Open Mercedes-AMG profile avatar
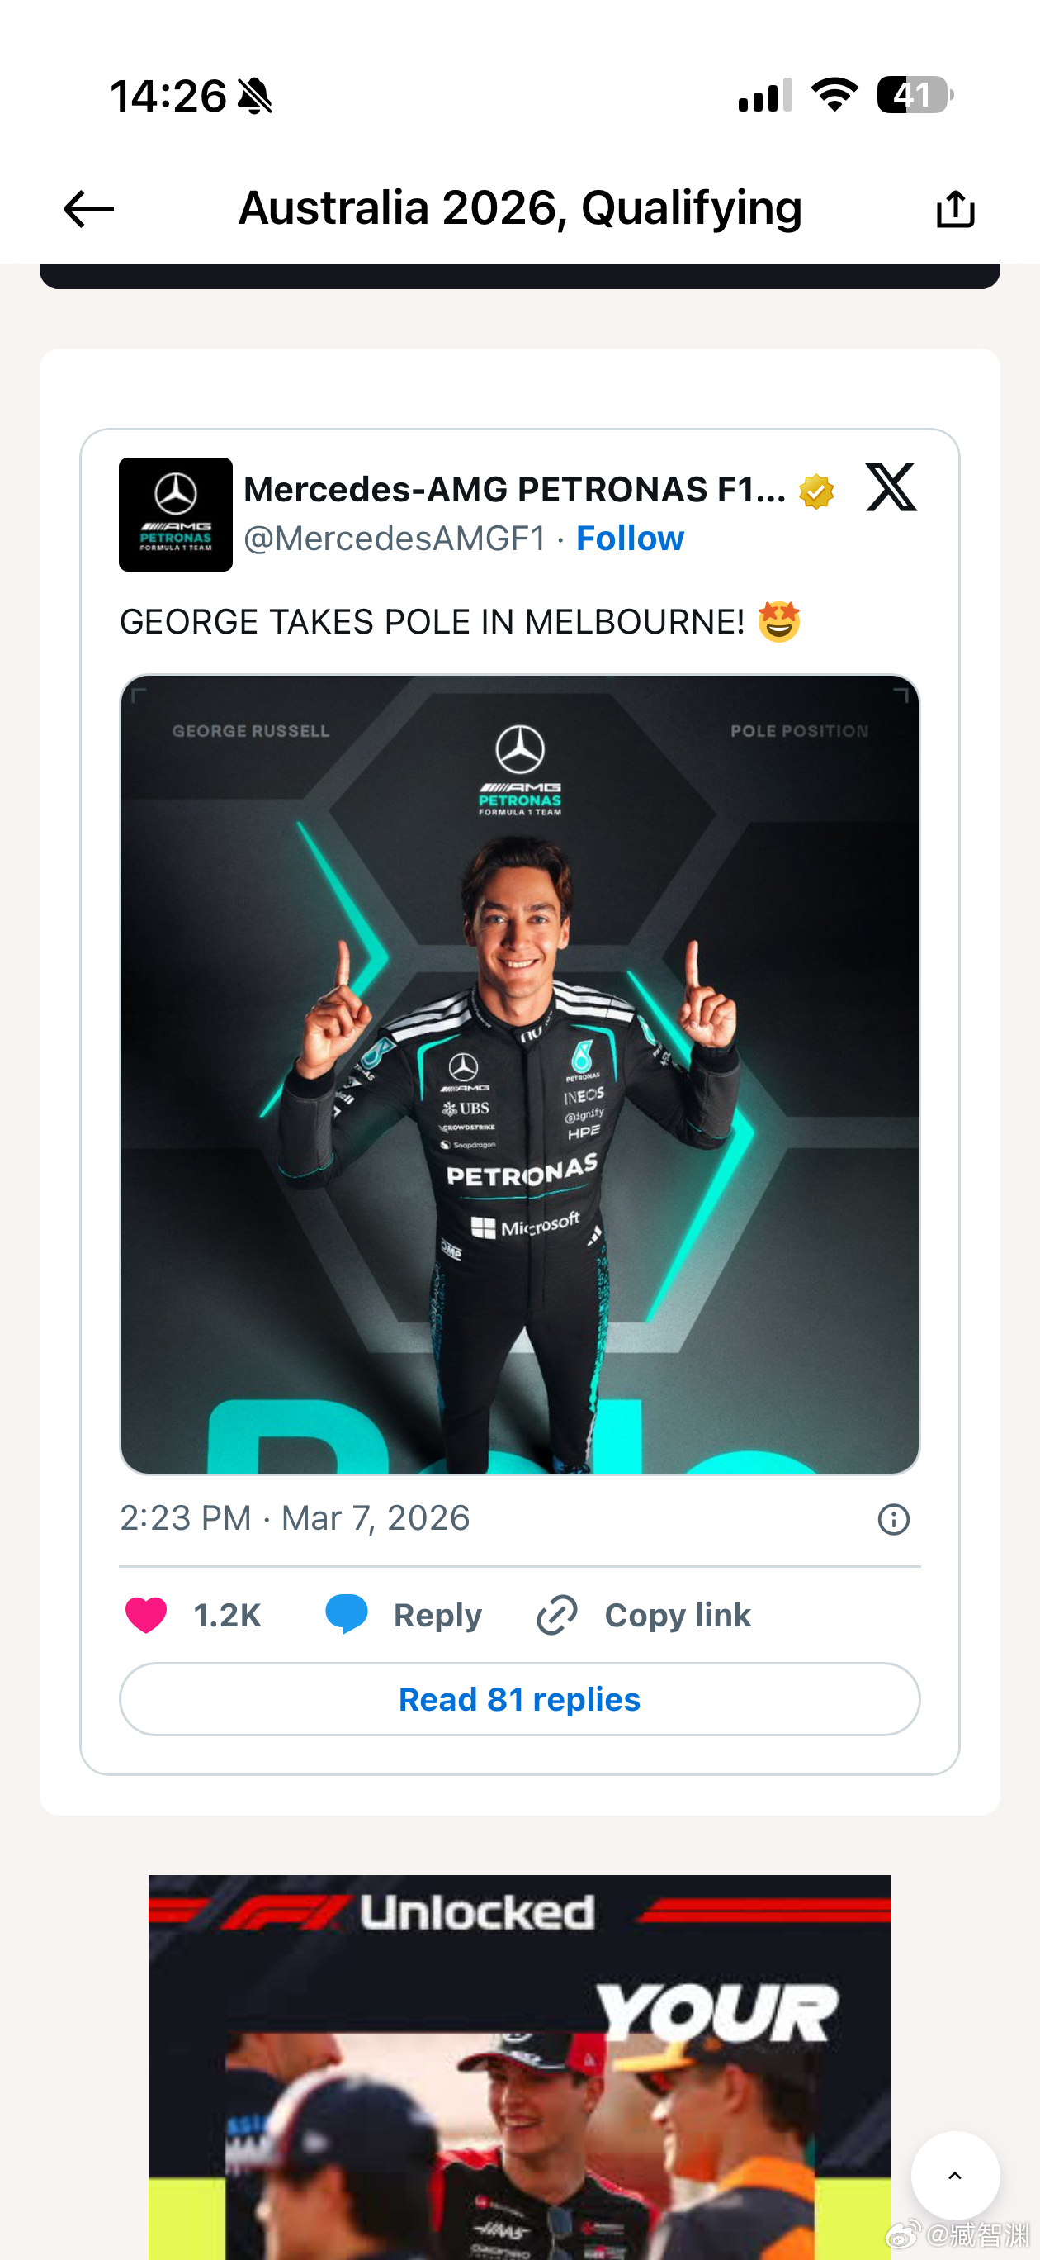1040x2260 pixels. [x=175, y=515]
